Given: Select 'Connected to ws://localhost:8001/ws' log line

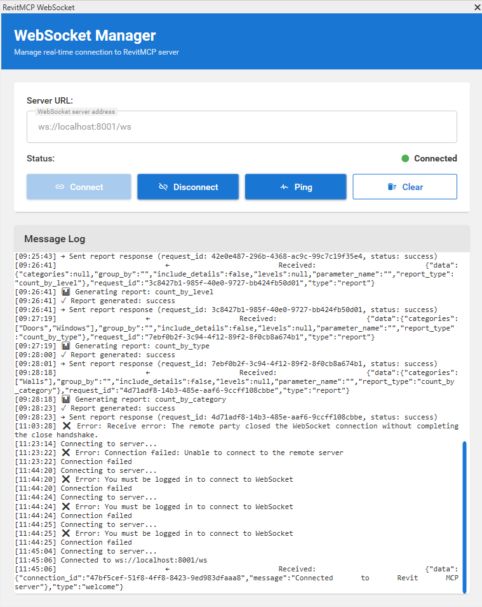Looking at the screenshot, I should (x=133, y=560).
